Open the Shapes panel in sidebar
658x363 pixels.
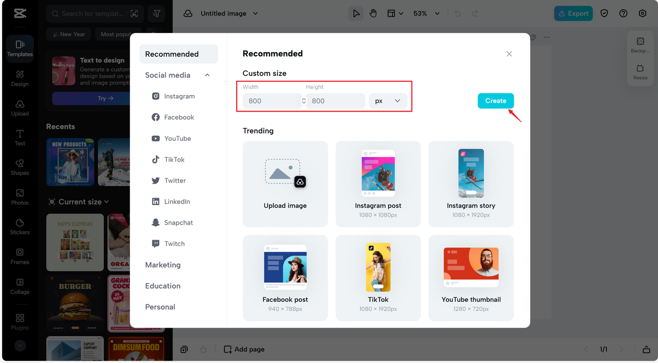pyautogui.click(x=20, y=167)
